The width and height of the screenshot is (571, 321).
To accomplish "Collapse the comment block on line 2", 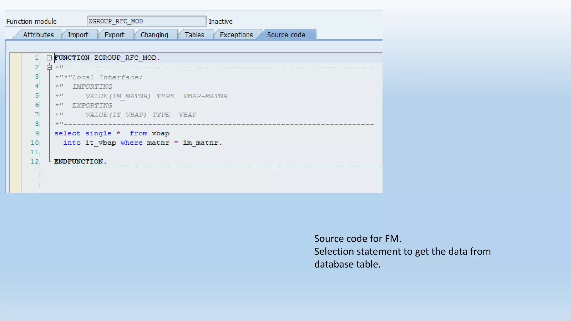I will (49, 67).
